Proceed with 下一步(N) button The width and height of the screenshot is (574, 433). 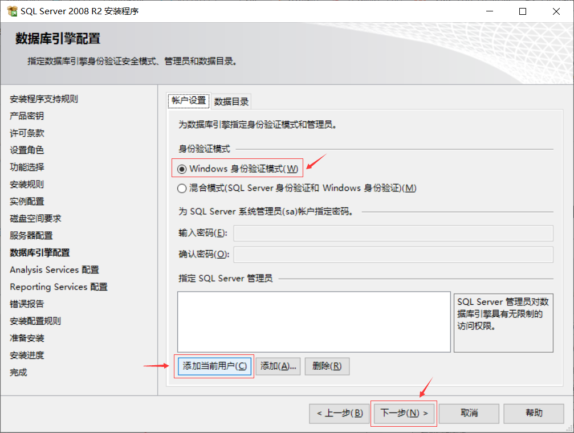point(404,413)
